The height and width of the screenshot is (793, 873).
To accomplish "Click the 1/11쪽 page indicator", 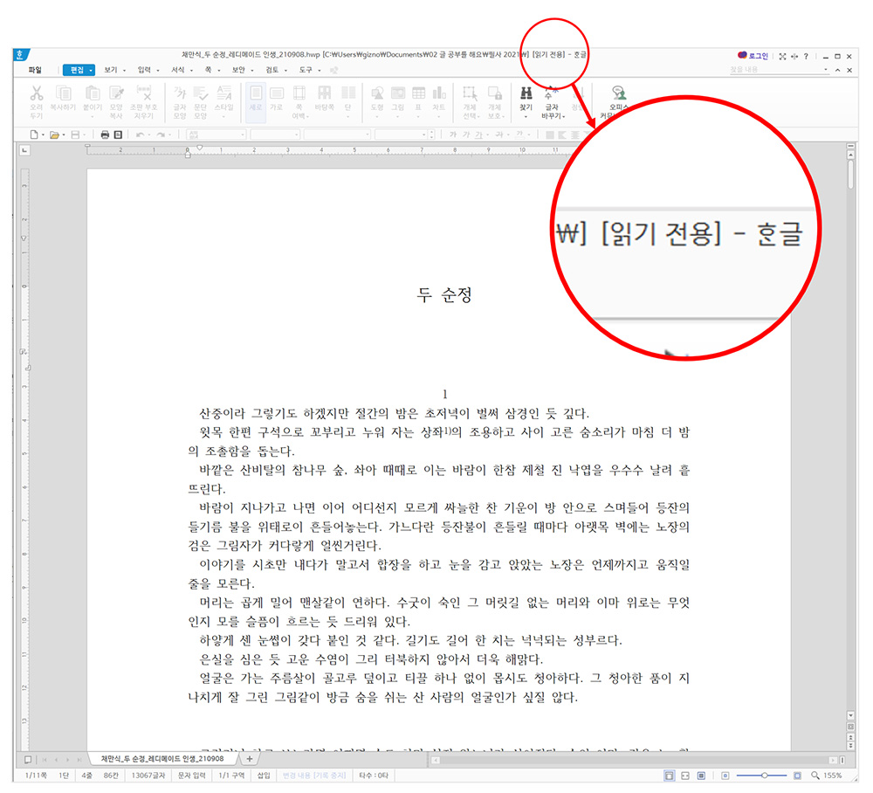I will [x=36, y=776].
